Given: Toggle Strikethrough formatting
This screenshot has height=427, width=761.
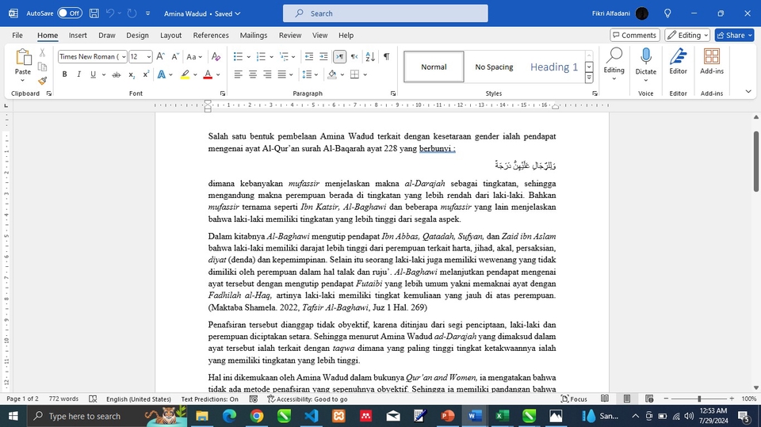Looking at the screenshot, I should (x=116, y=74).
